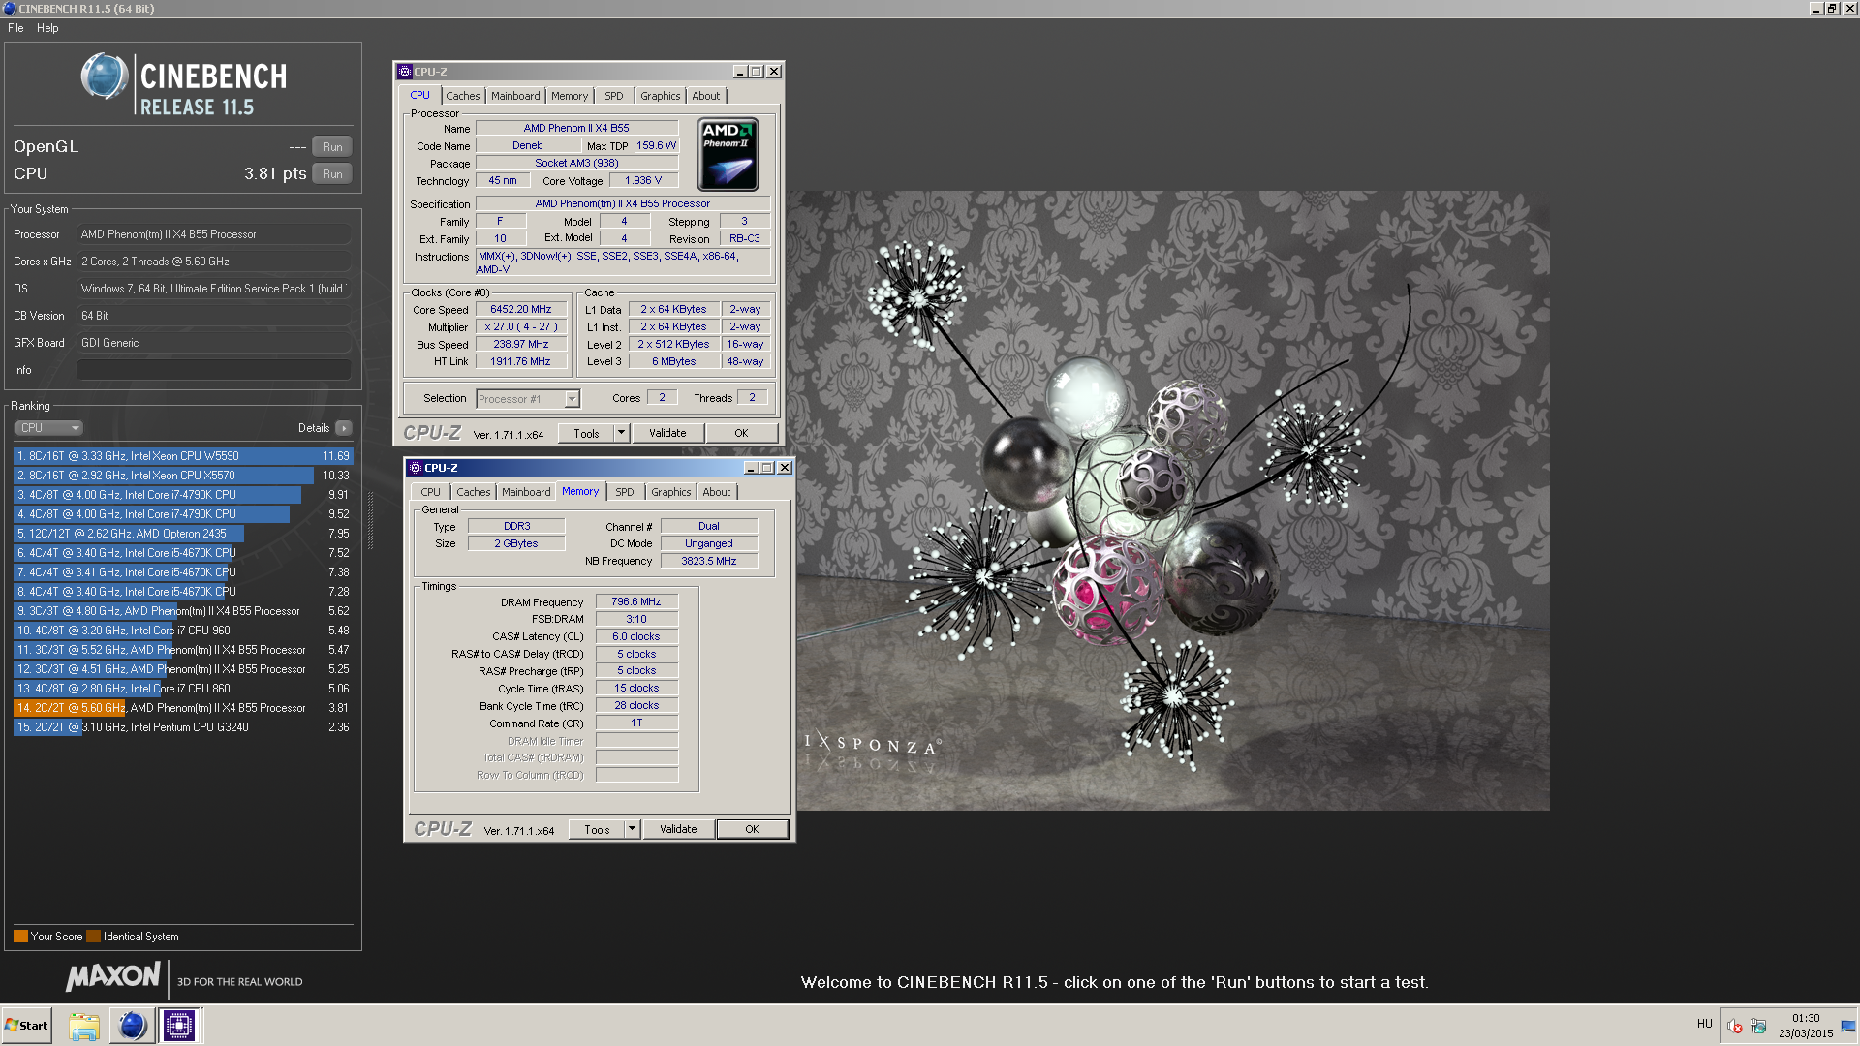Click the security alert tray icon
Image resolution: width=1860 pixels, height=1046 pixels.
coord(1734,1027)
